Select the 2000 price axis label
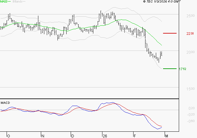 coord(190,52)
